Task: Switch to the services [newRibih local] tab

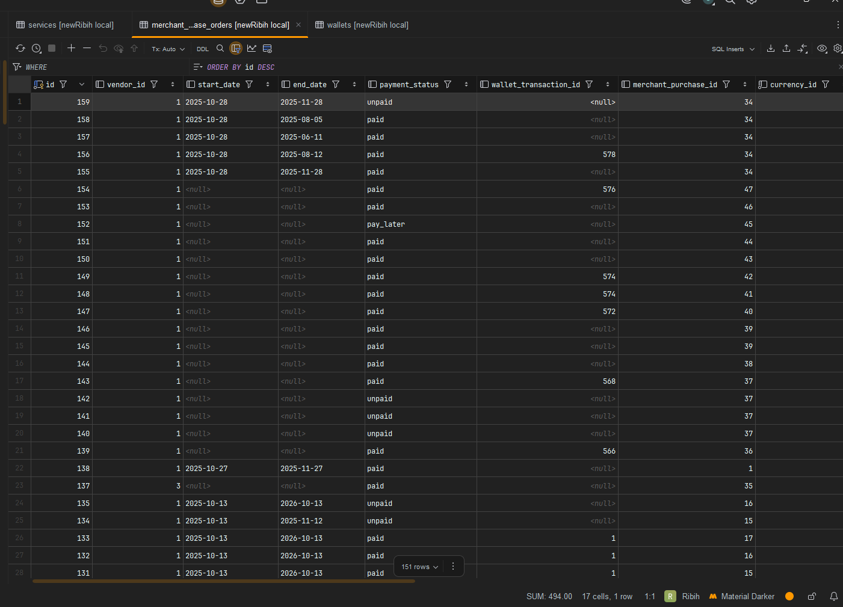Action: [x=65, y=25]
